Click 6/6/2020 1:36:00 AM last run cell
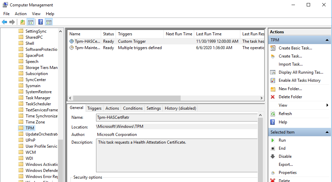The height and width of the screenshot is (182, 332). coord(214,48)
